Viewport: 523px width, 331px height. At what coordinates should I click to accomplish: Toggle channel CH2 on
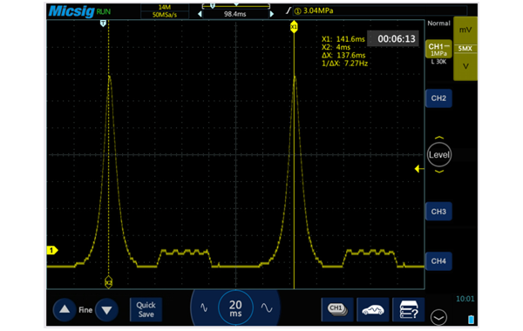coord(438,98)
